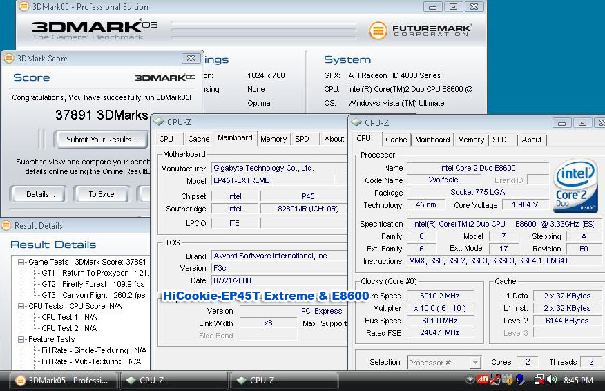Screen dimensions: 605x391
Task: Click the Gigabyte Technology Co., Ltd. manufacturer field
Action: 280,169
